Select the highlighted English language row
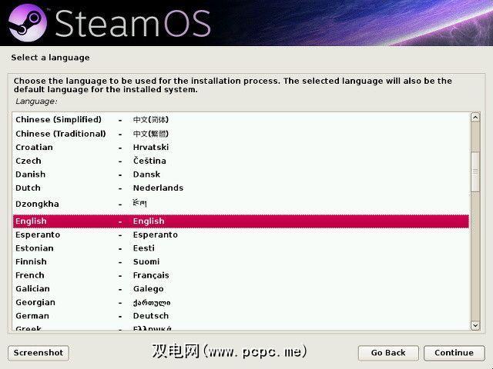493x369 pixels. pos(241,221)
